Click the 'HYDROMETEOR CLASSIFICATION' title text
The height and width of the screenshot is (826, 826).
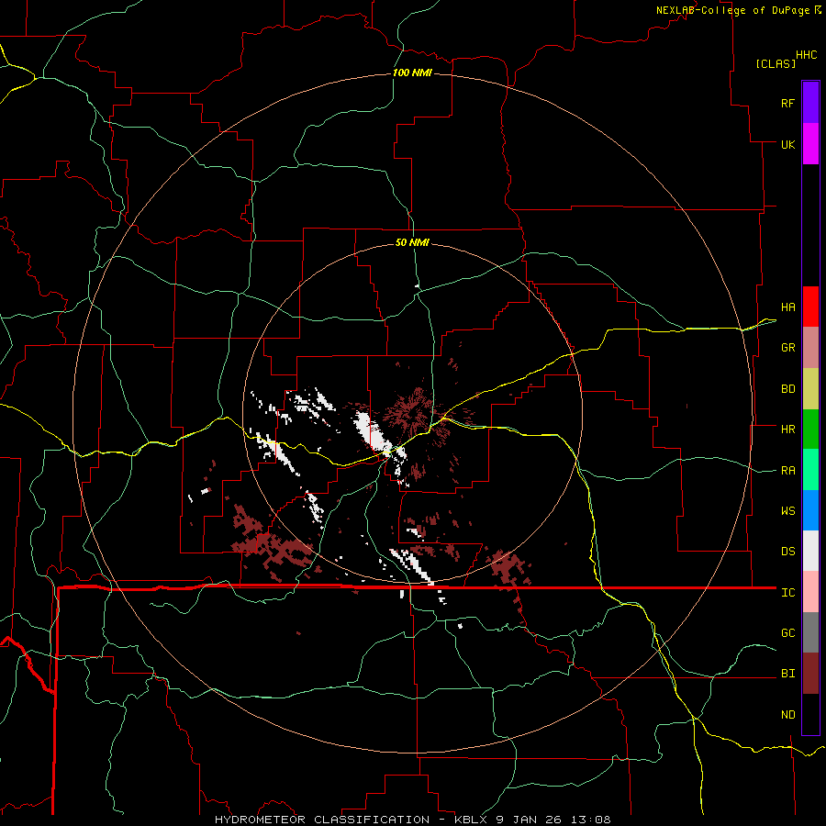click(x=322, y=820)
